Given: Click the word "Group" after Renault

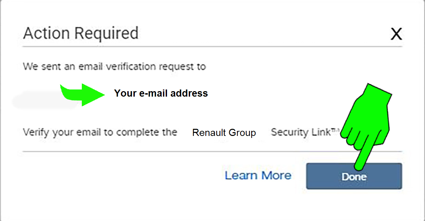Looking at the screenshot, I should pyautogui.click(x=242, y=133).
